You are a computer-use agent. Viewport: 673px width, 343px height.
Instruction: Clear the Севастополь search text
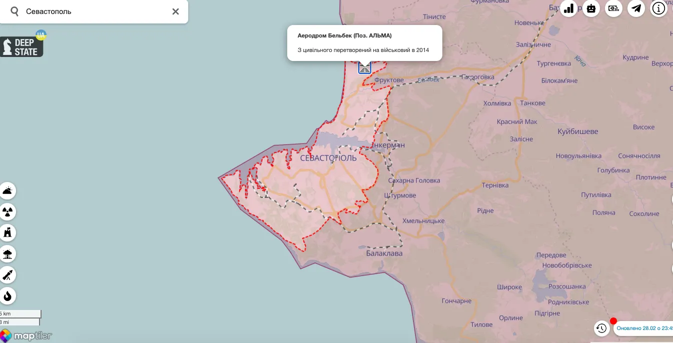[176, 11]
